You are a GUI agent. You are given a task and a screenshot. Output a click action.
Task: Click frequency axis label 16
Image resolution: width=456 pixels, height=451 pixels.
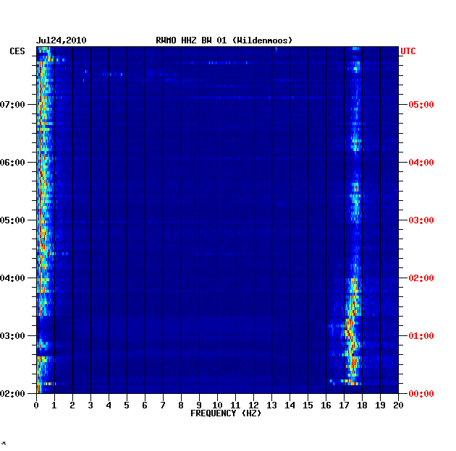[326, 405]
